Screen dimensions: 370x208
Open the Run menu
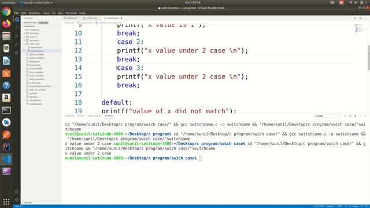[60, 13]
